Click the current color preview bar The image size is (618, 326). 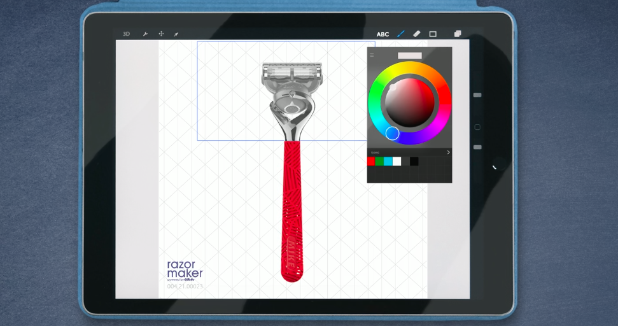point(410,55)
